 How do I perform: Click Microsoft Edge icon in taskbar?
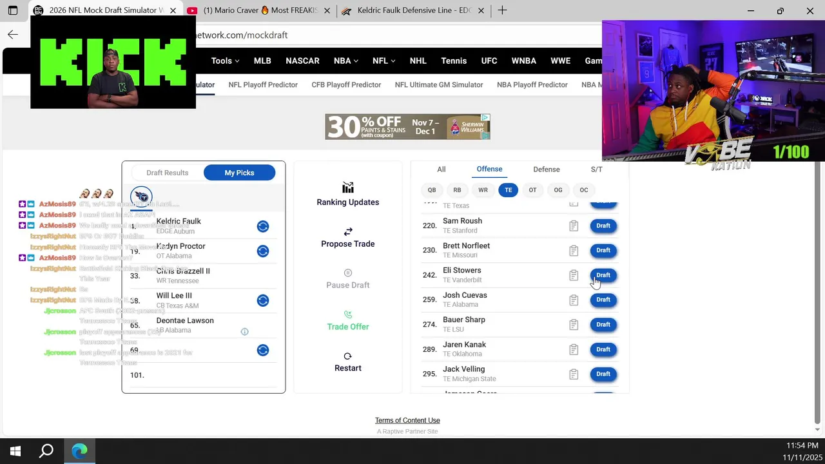[79, 451]
